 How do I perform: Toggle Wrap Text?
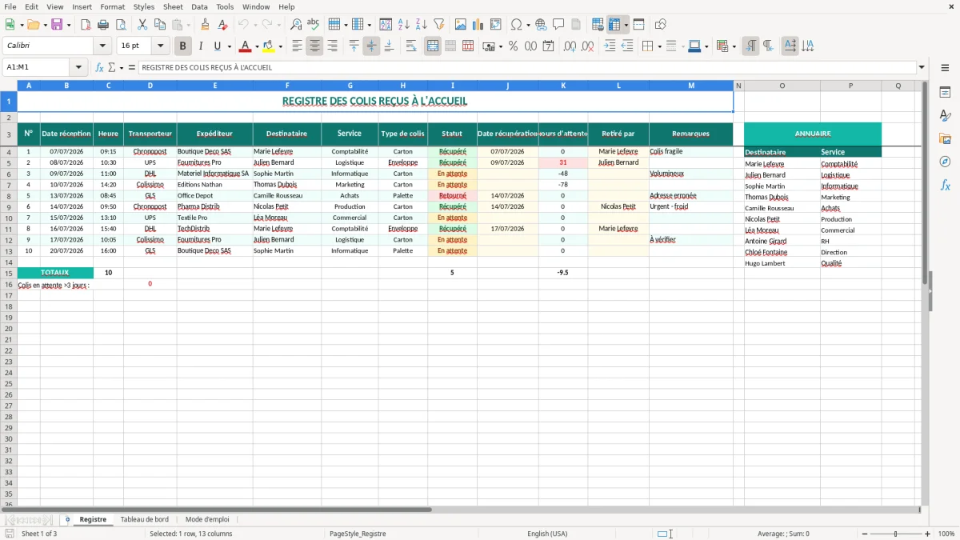(x=411, y=46)
